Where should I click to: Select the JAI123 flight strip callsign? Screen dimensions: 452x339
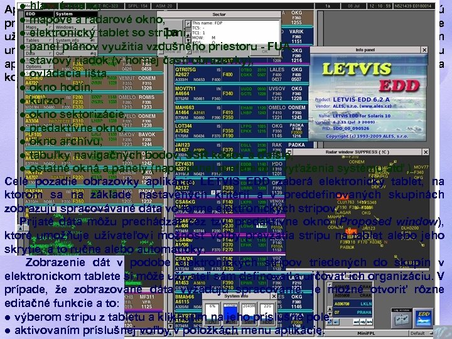tap(183, 145)
